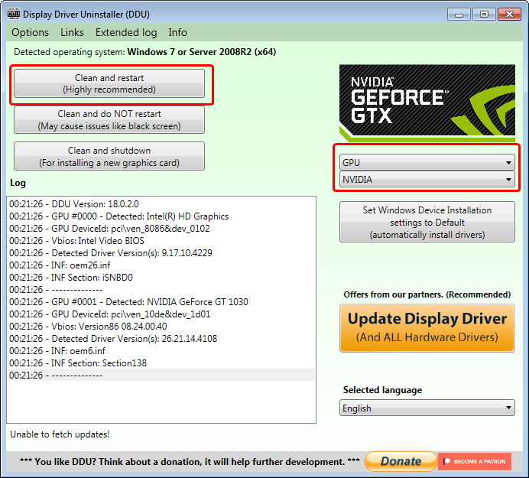529x478 pixels.
Task: Select log line INF Section: Section138
Action: pos(161,363)
